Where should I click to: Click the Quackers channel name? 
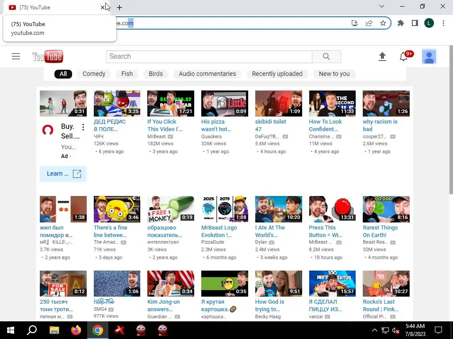click(x=211, y=137)
